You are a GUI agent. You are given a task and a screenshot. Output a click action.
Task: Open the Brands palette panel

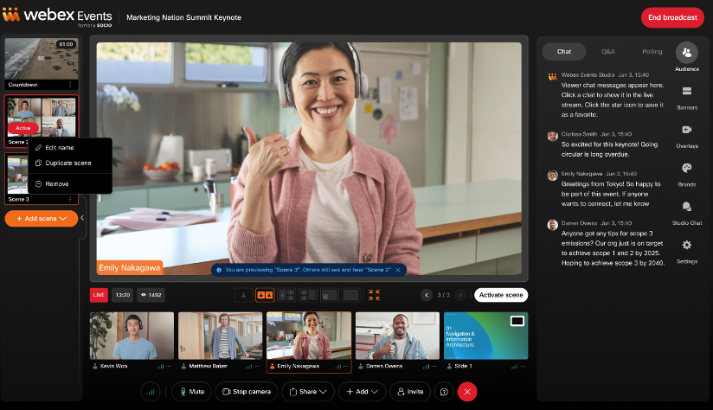(687, 168)
